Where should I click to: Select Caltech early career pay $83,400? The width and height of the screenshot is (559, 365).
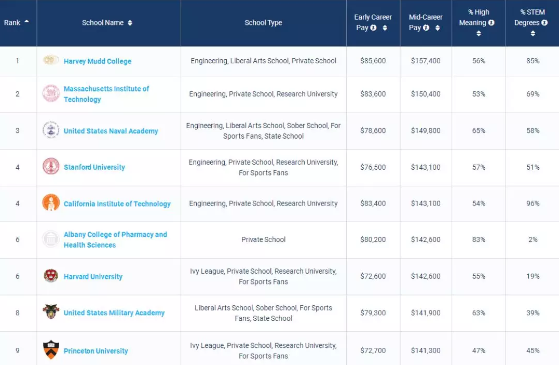point(373,204)
